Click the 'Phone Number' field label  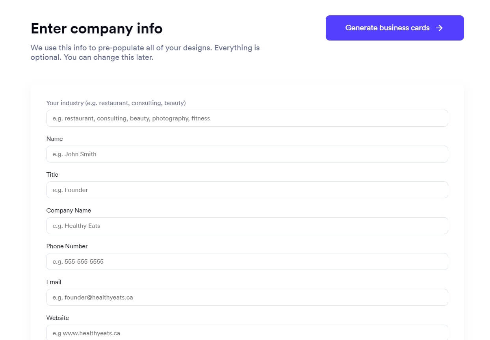(x=67, y=246)
